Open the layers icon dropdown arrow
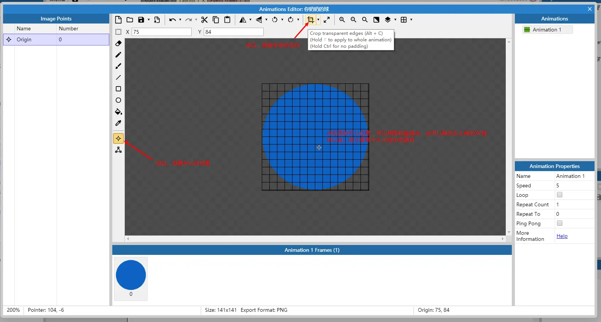Screen dimensions: 601x322 (x=395, y=20)
